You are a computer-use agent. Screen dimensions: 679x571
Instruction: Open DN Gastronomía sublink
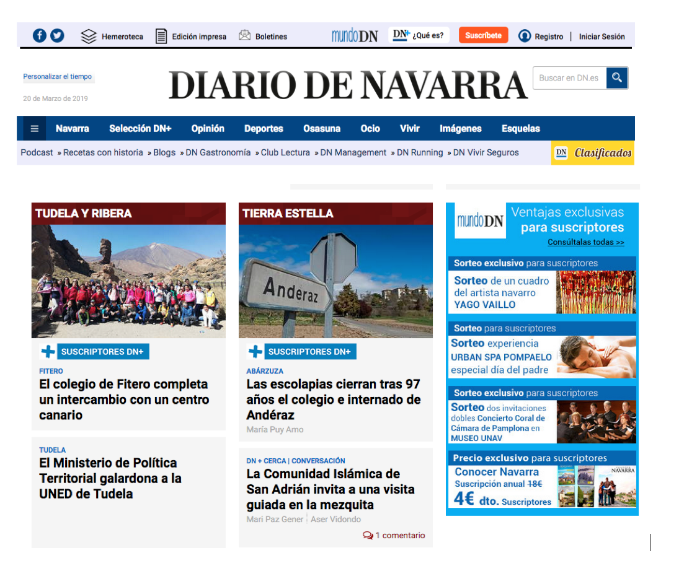tap(218, 153)
